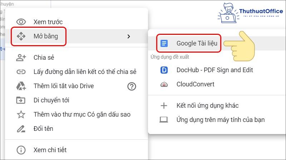Click the star icon
286x160 pixels.
click(21, 114)
